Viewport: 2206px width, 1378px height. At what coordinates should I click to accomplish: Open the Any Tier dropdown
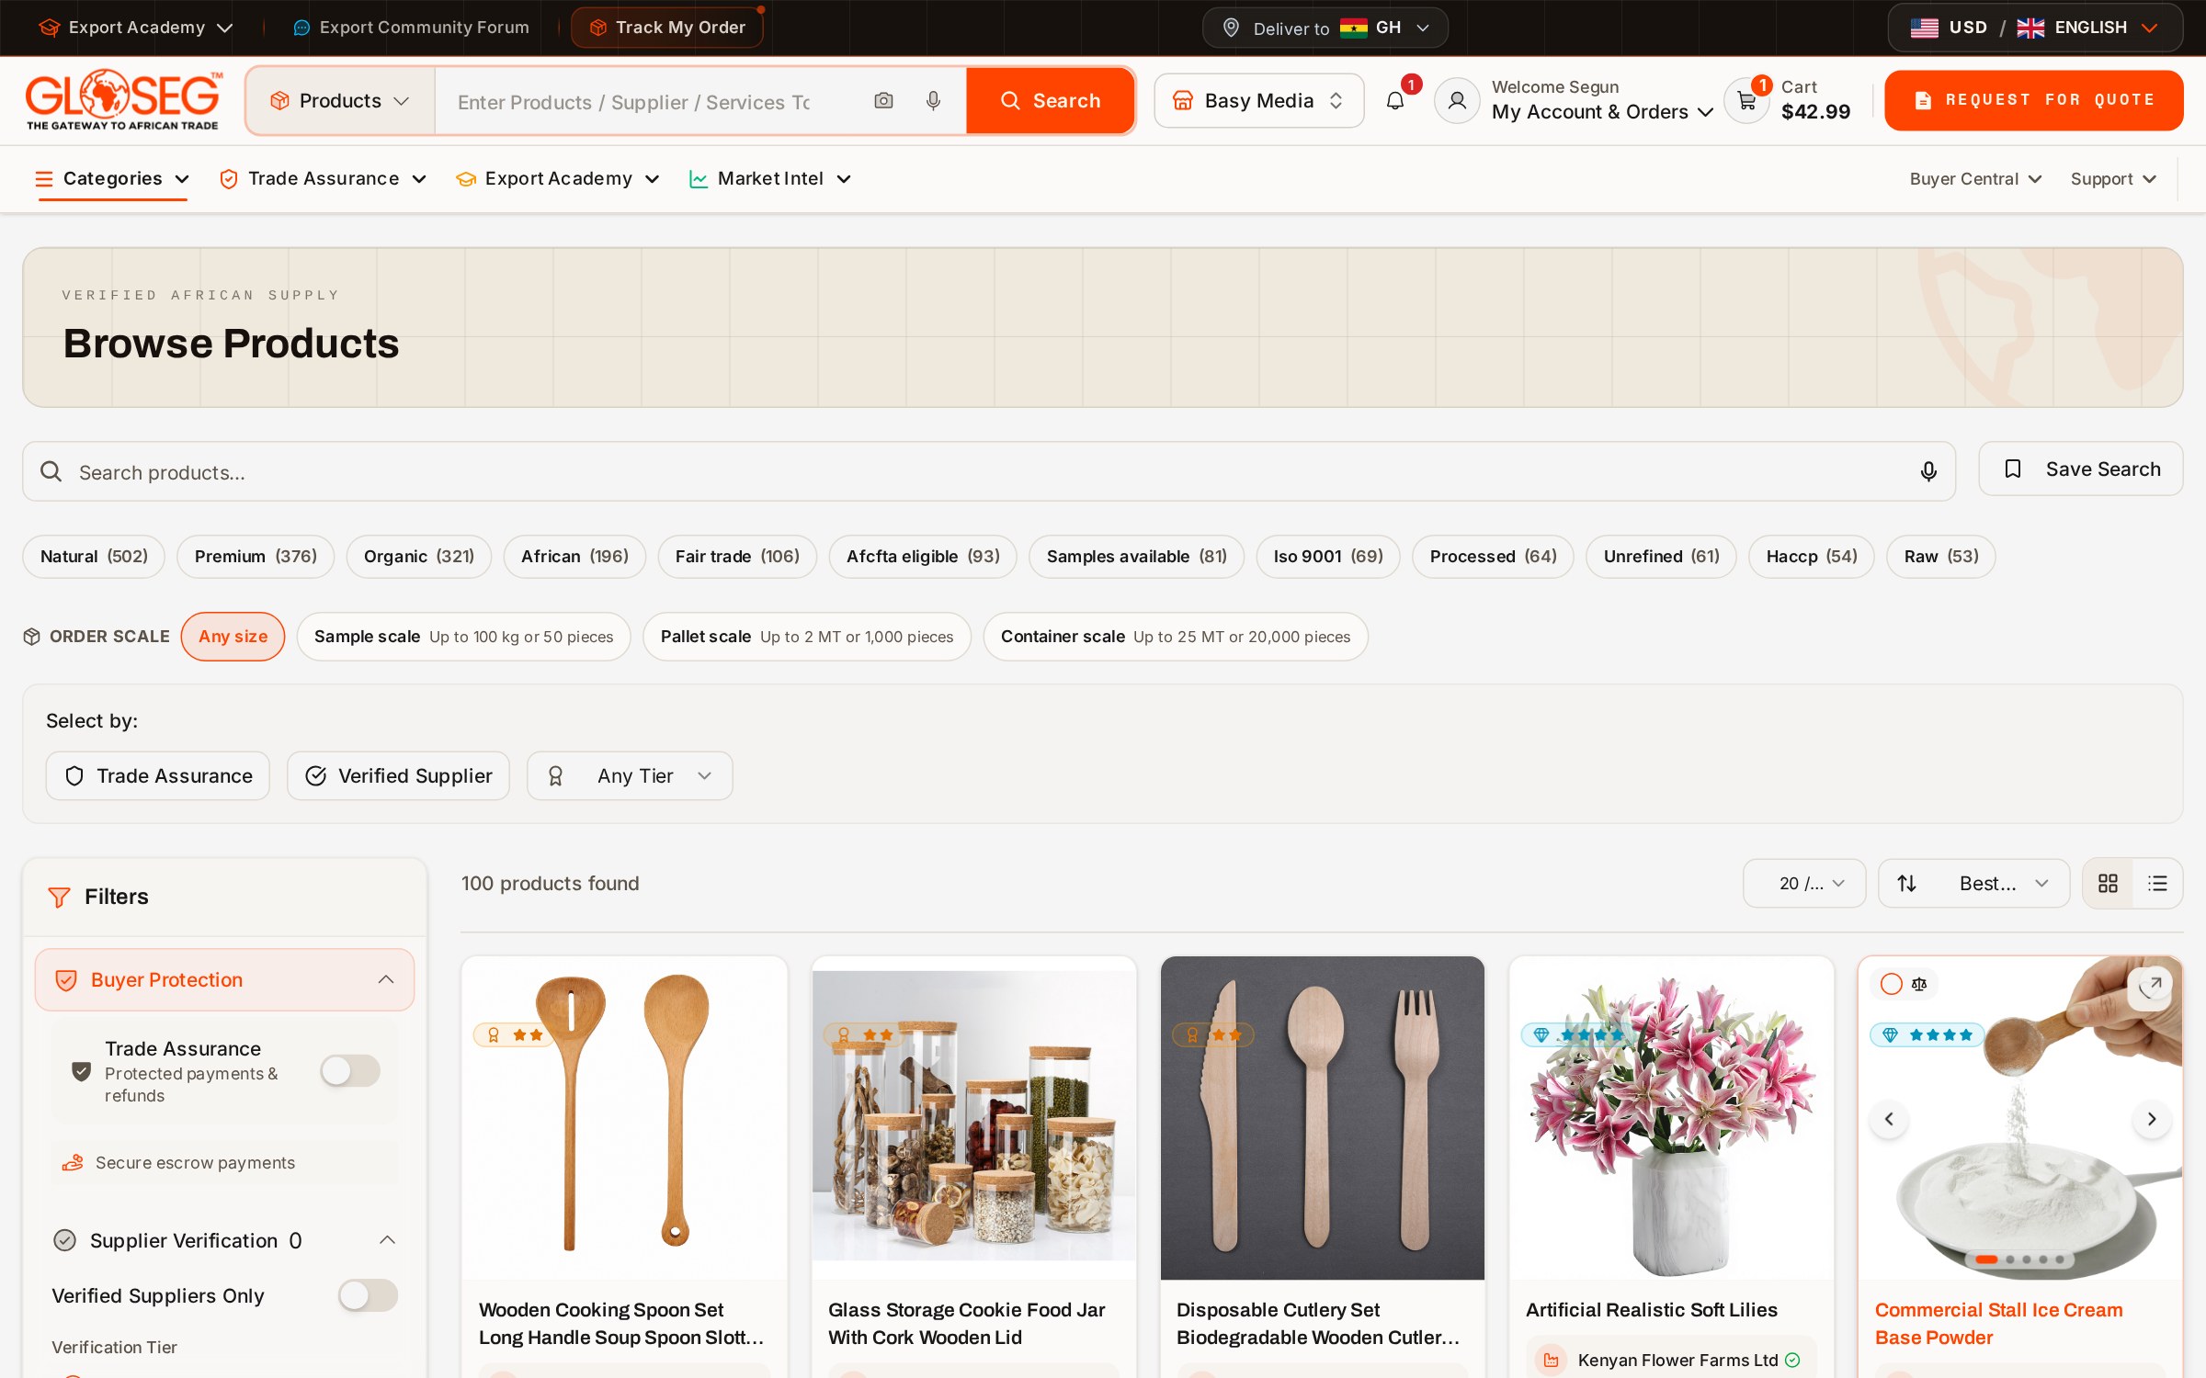[x=630, y=776]
